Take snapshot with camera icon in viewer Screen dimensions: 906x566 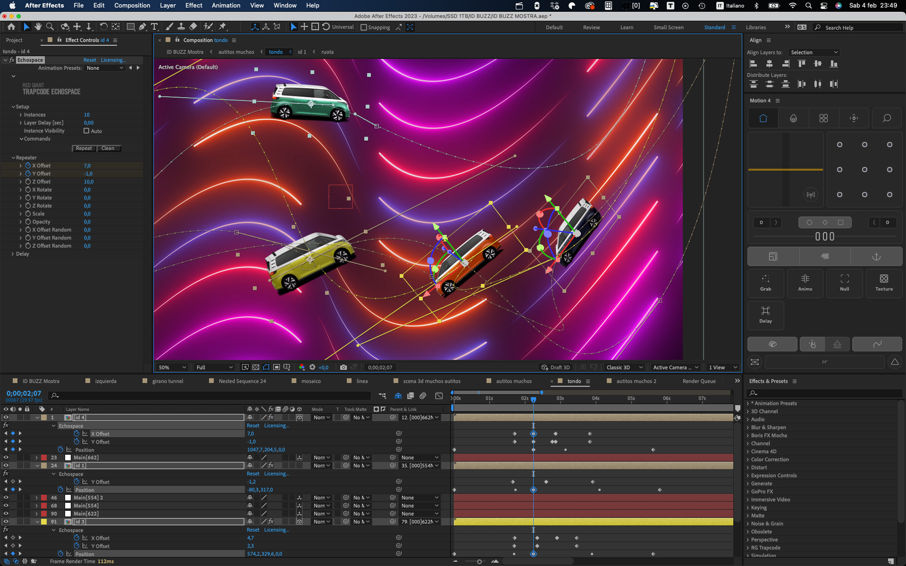click(x=343, y=367)
